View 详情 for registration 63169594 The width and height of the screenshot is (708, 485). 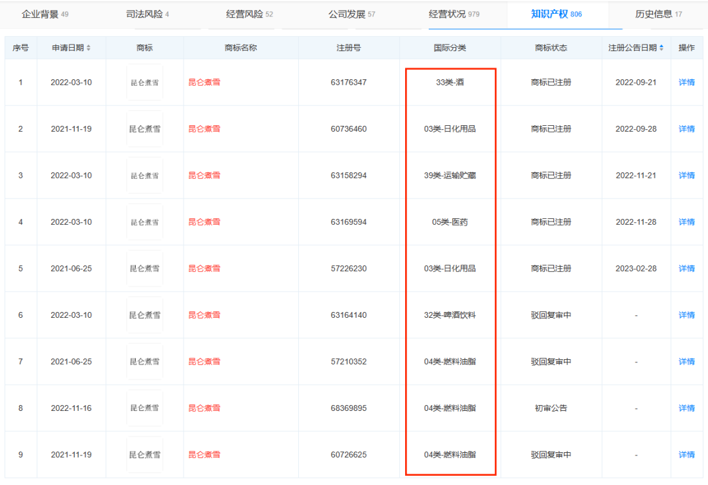click(x=686, y=222)
